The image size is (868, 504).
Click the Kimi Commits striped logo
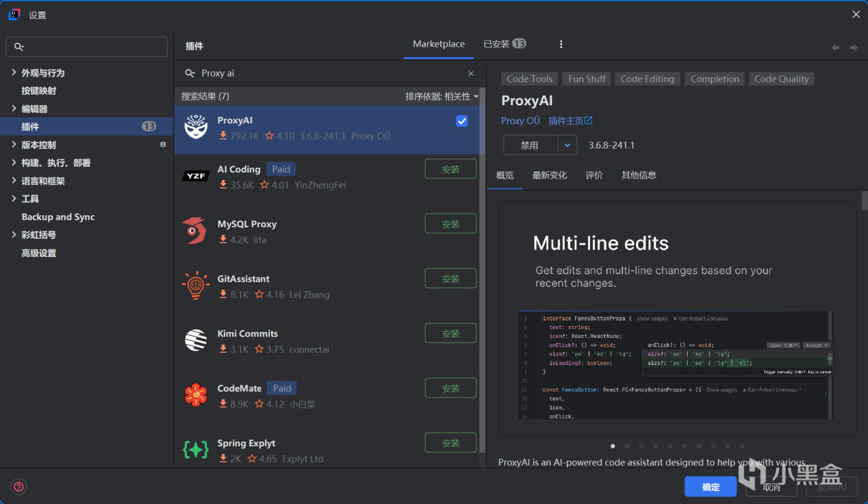(196, 341)
